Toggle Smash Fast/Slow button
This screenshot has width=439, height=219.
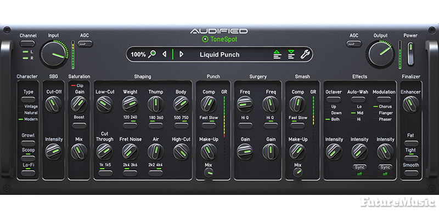tap(297, 125)
